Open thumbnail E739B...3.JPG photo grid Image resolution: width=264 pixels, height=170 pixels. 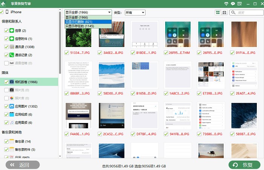pyautogui.click(x=211, y=75)
